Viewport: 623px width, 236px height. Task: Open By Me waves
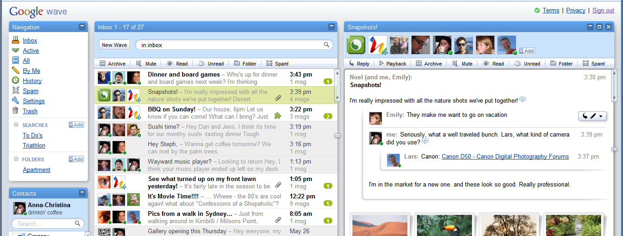[32, 71]
